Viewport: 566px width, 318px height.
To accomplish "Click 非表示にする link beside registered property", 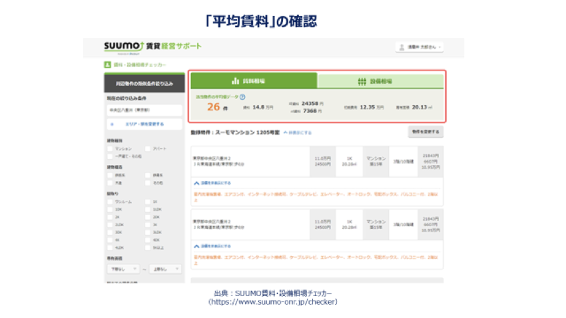I will [x=298, y=132].
